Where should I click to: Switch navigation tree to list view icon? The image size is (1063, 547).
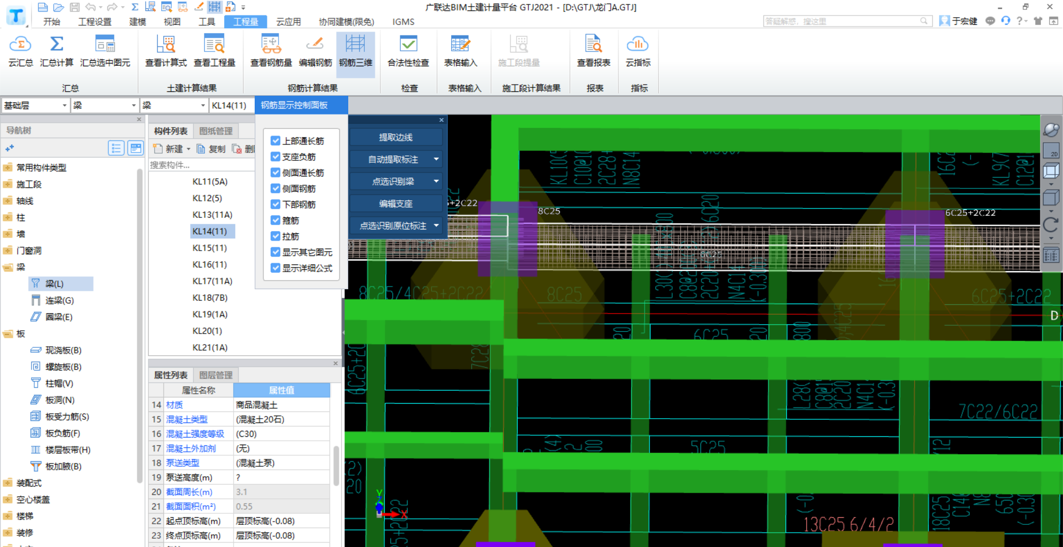116,148
